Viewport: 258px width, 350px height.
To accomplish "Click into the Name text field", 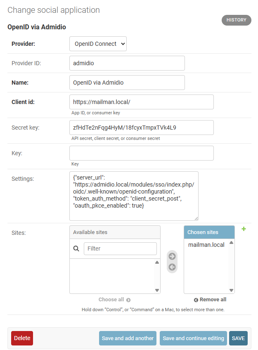I will (127, 83).
